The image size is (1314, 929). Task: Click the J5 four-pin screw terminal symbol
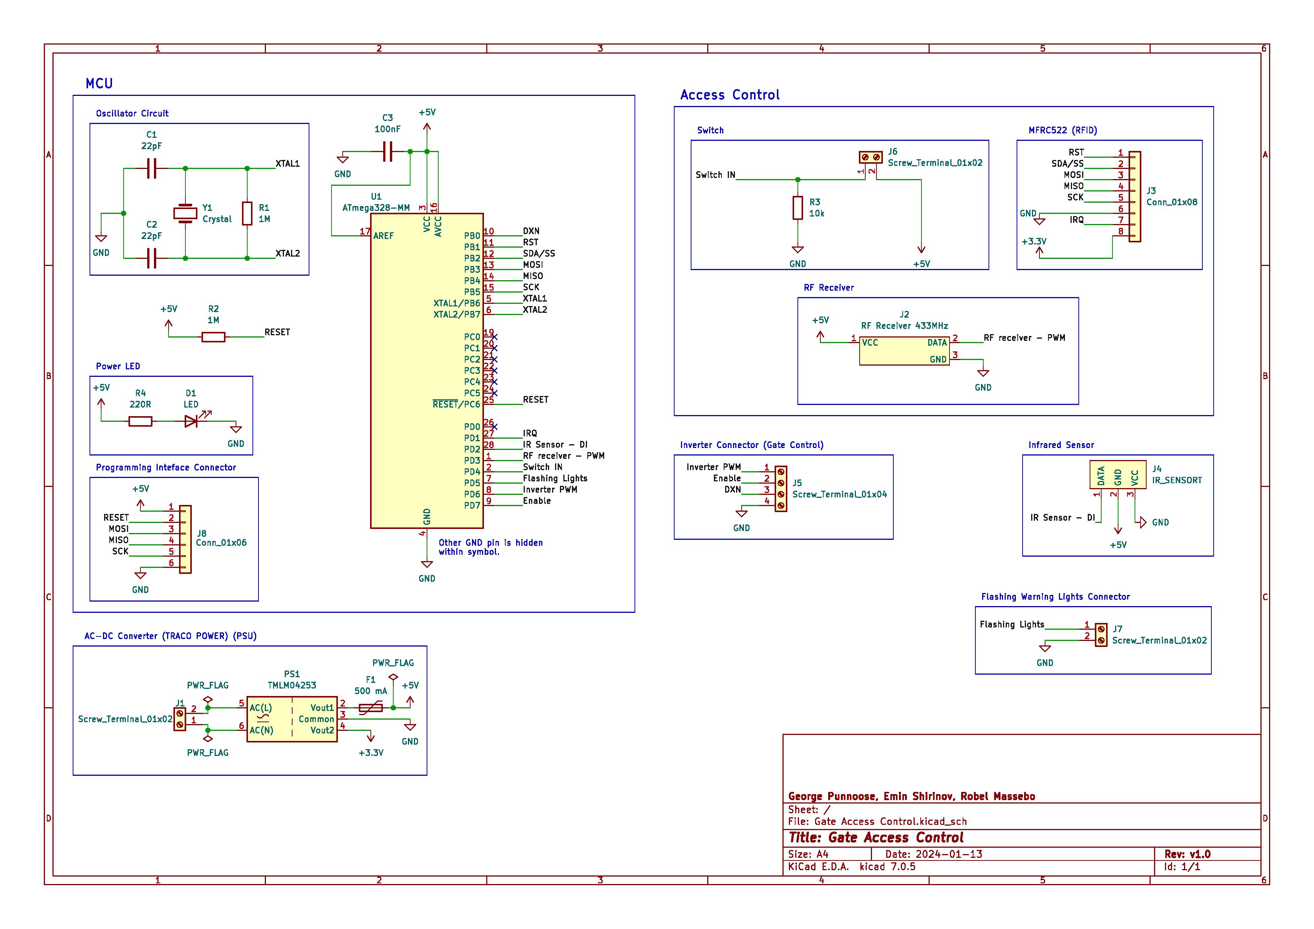(781, 489)
